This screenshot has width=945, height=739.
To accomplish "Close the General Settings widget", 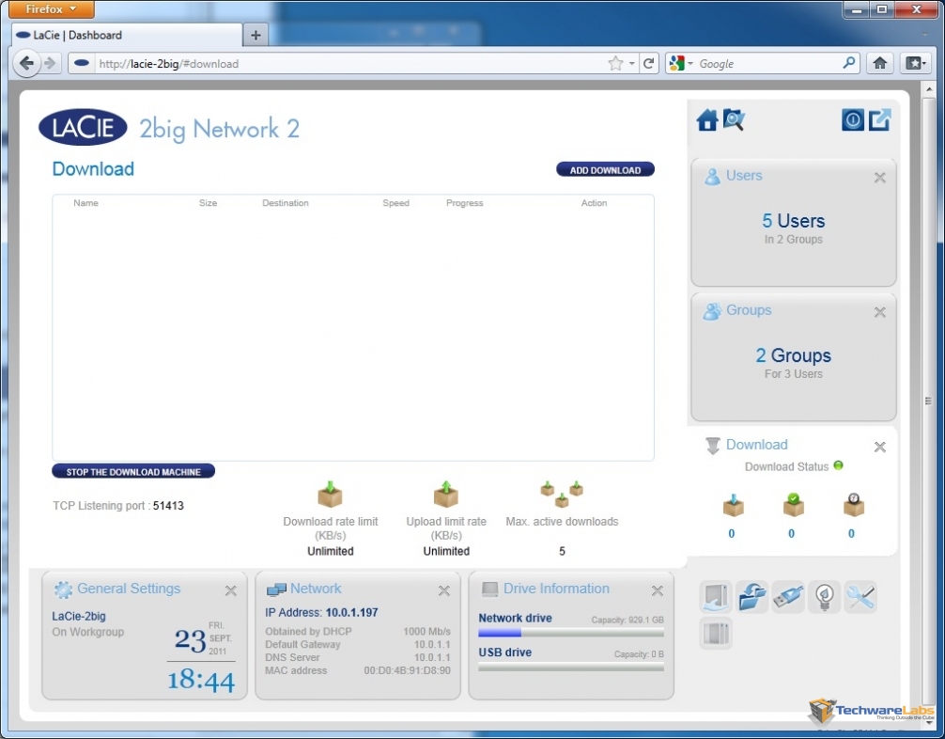I will pyautogui.click(x=231, y=590).
